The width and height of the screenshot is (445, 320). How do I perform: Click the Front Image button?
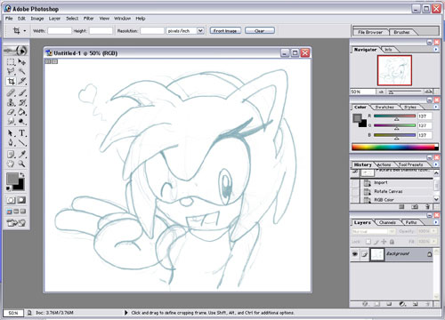tap(225, 30)
